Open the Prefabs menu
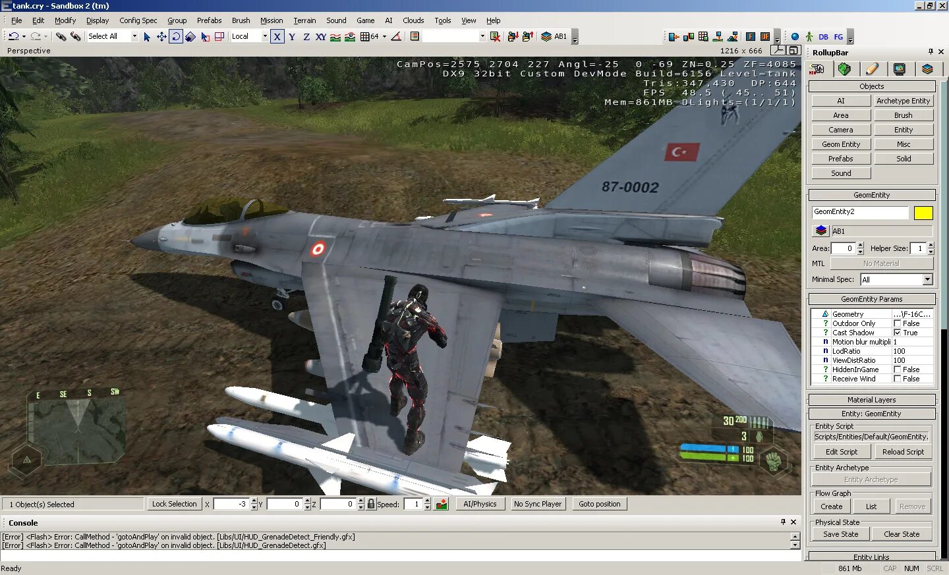Image resolution: width=949 pixels, height=575 pixels. pyautogui.click(x=210, y=20)
